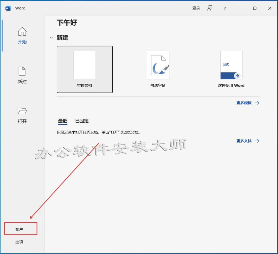Open help with the question mark icon
Image resolution: width=278 pixels, height=254 pixels.
(x=225, y=8)
